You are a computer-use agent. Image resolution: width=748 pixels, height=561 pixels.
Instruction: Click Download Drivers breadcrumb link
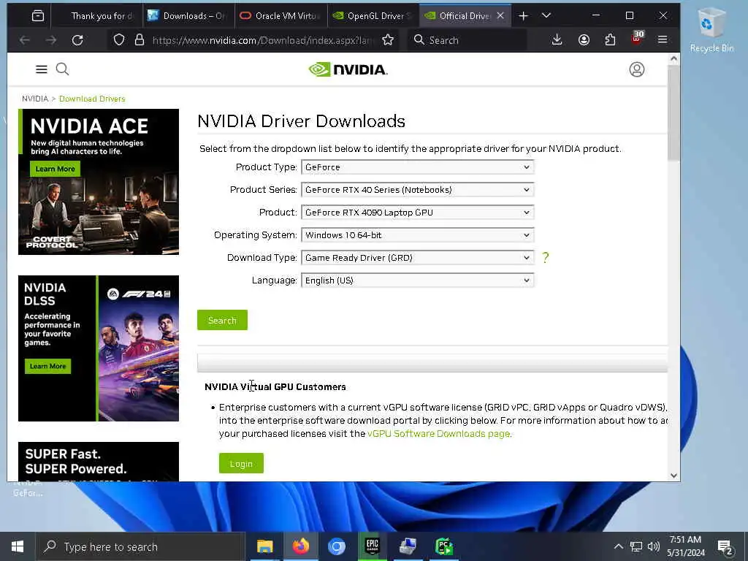pyautogui.click(x=92, y=99)
